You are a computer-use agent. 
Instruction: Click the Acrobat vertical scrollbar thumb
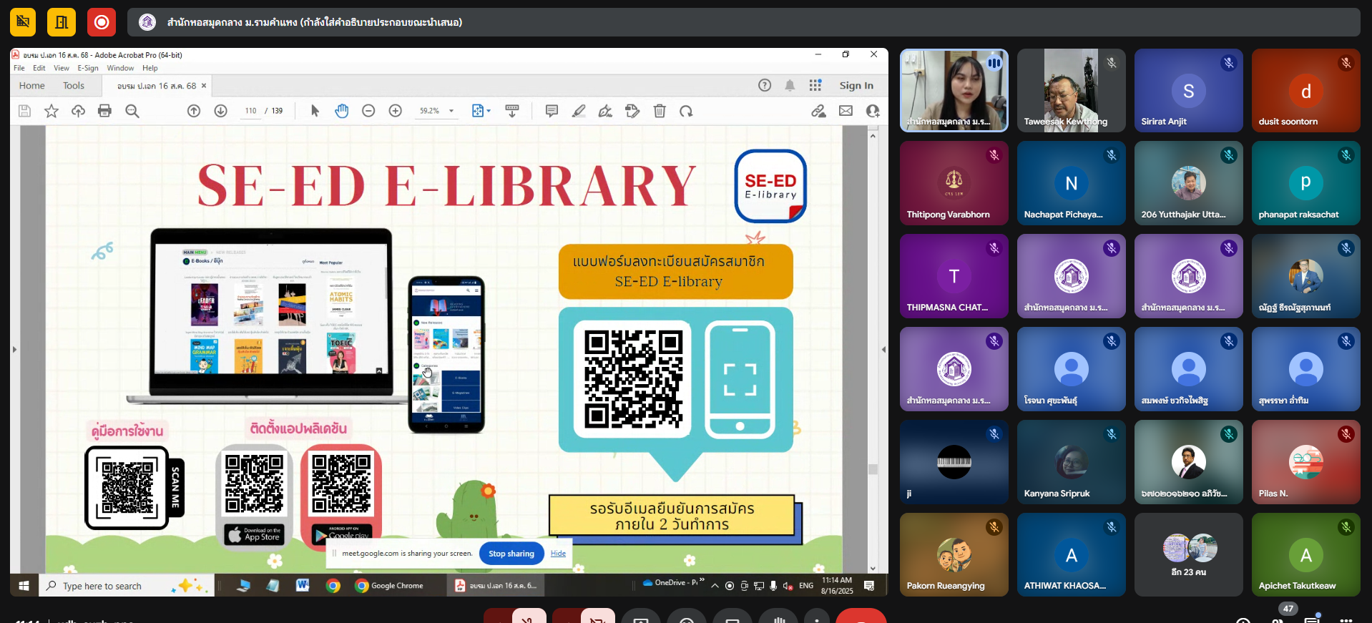pyautogui.click(x=873, y=469)
